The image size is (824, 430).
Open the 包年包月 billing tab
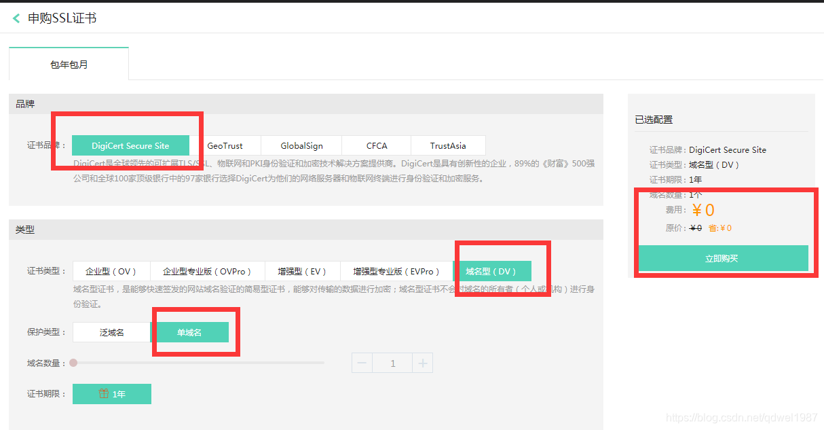[69, 65]
